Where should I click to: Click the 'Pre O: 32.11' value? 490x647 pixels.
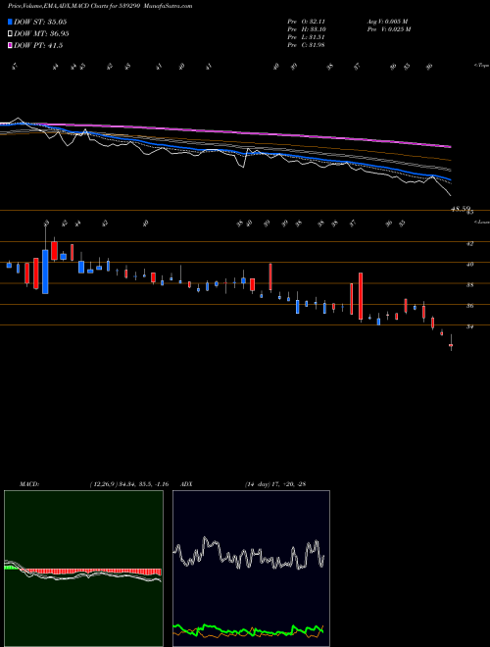pos(306,22)
